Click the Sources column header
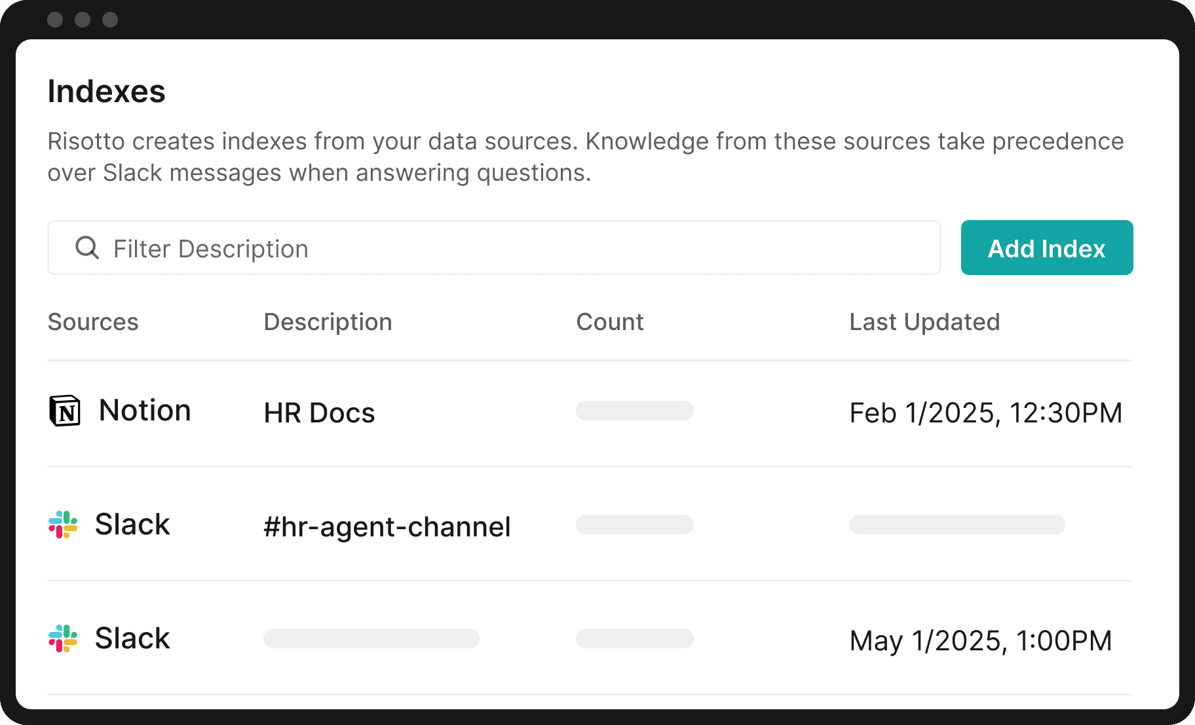Viewport: 1195px width, 725px height. tap(93, 322)
